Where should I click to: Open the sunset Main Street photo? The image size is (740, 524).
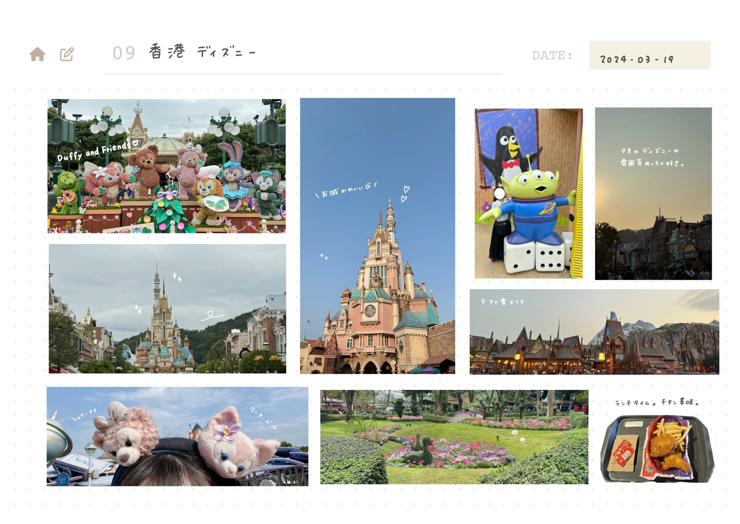coord(653,193)
